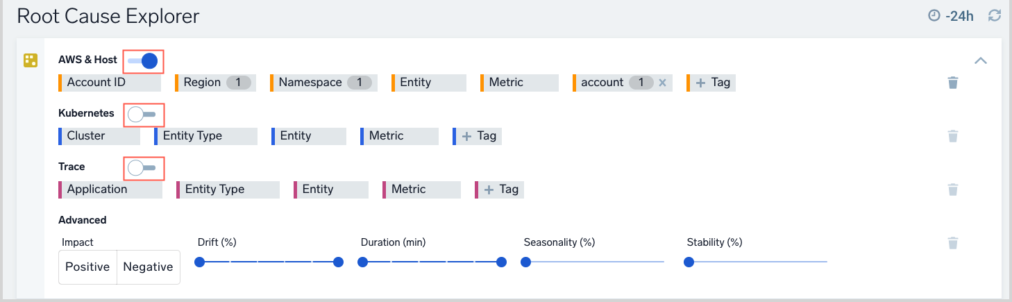Delete the AWS & Host filter row

pyautogui.click(x=953, y=83)
